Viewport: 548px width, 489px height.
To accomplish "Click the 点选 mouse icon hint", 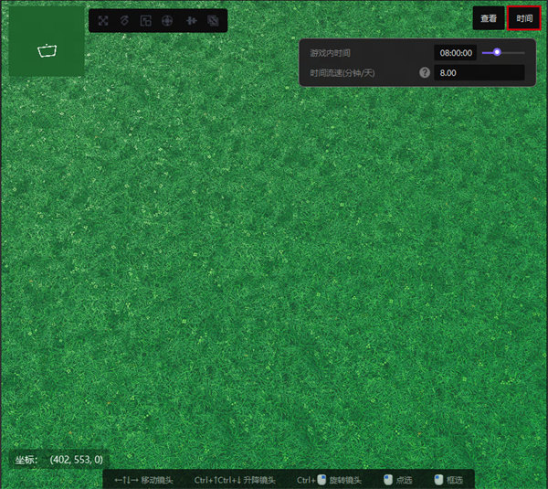I will (x=388, y=480).
